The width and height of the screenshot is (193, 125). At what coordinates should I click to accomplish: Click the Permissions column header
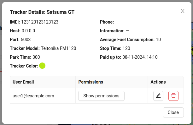(x=91, y=82)
